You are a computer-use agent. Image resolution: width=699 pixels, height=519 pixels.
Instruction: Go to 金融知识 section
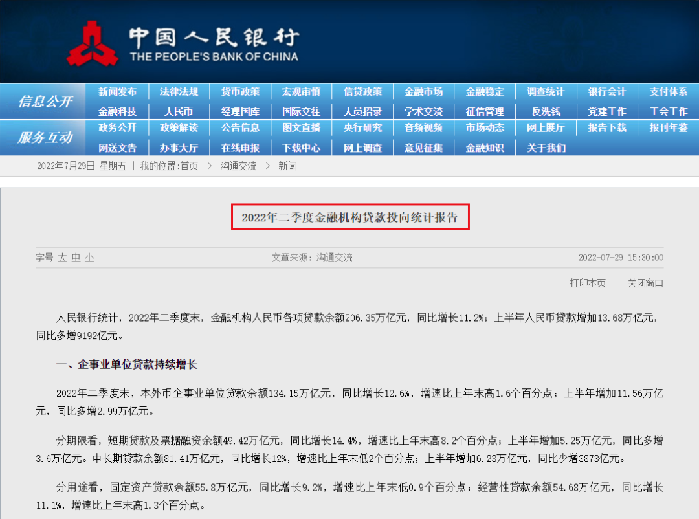click(485, 148)
